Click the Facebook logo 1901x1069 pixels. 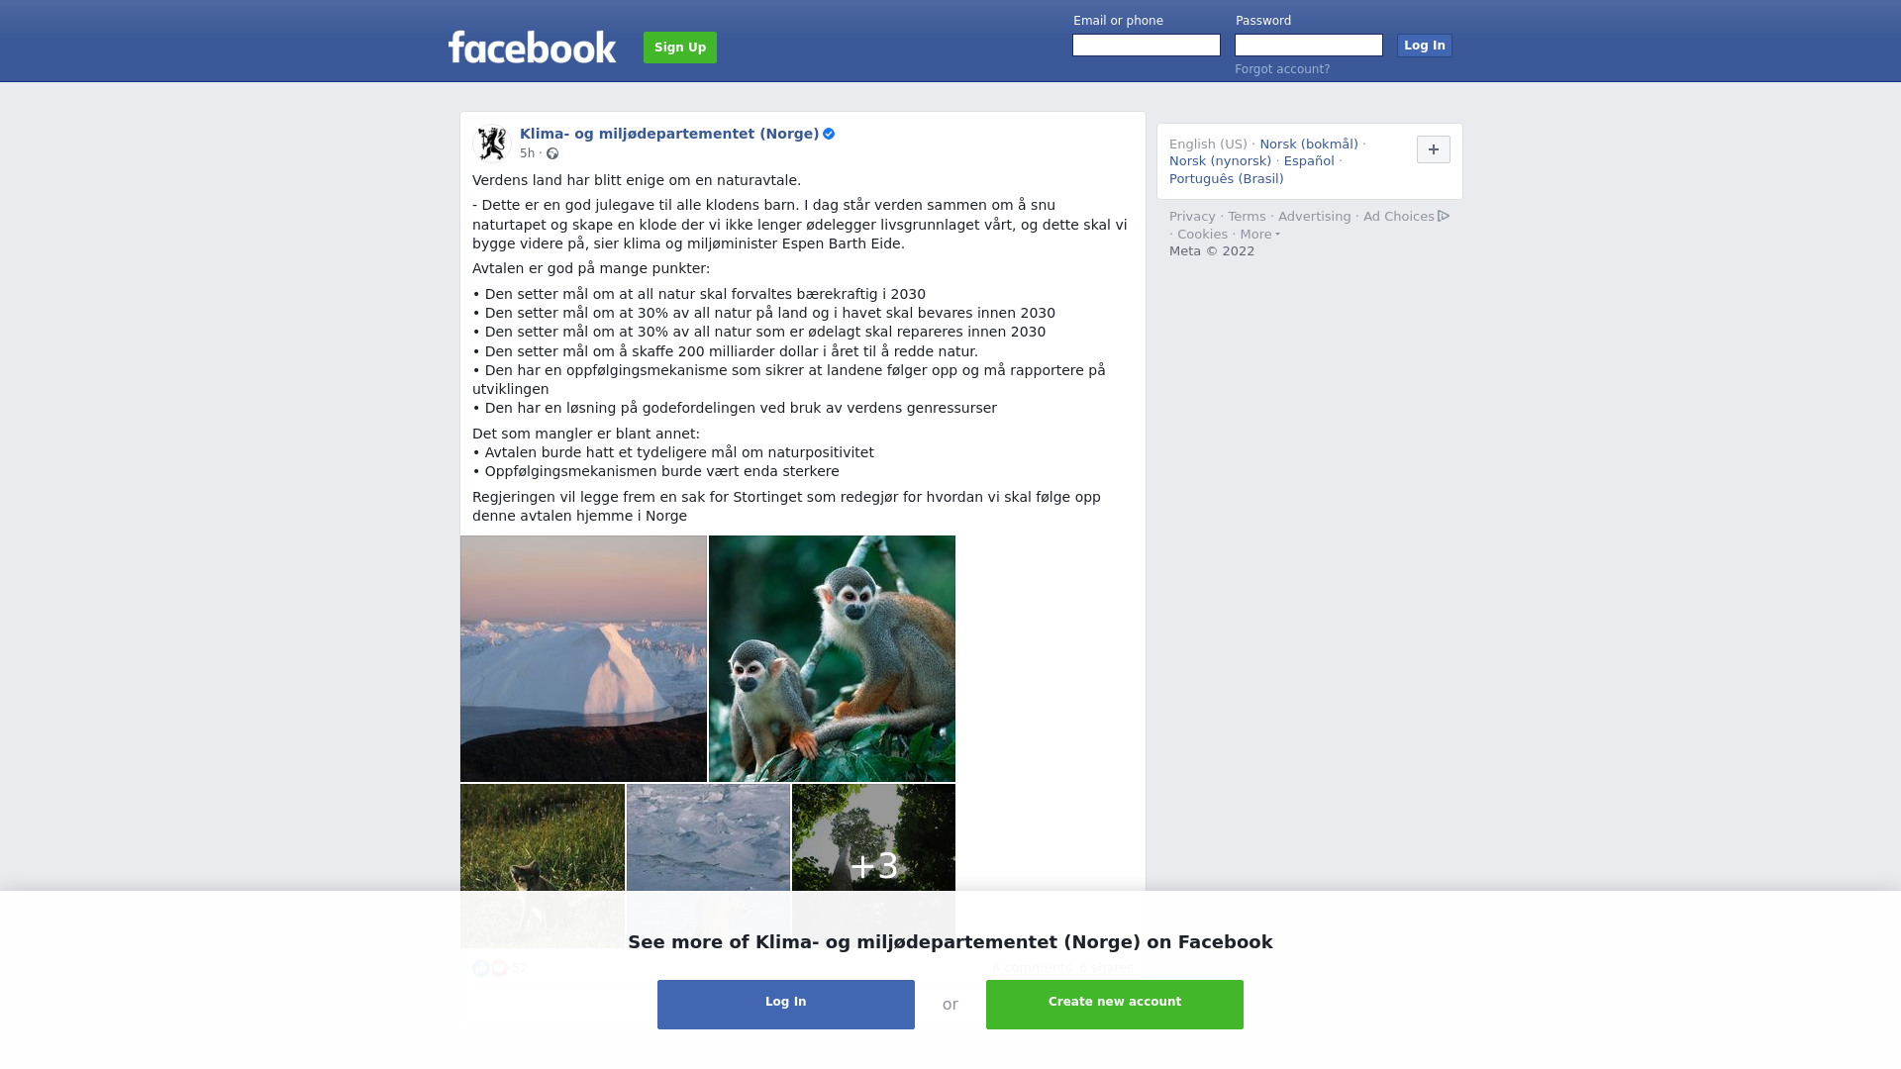tap(532, 47)
